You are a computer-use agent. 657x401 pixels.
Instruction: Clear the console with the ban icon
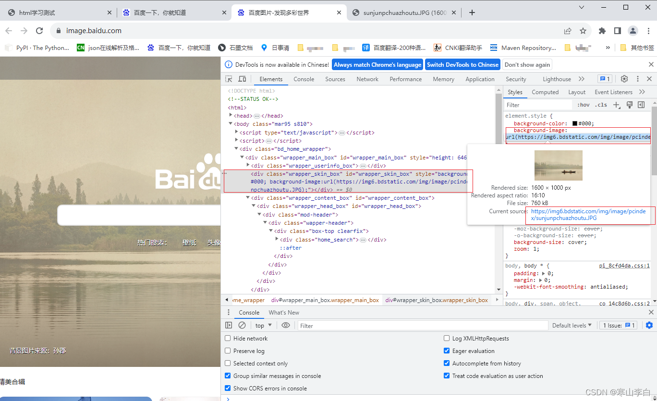point(242,325)
